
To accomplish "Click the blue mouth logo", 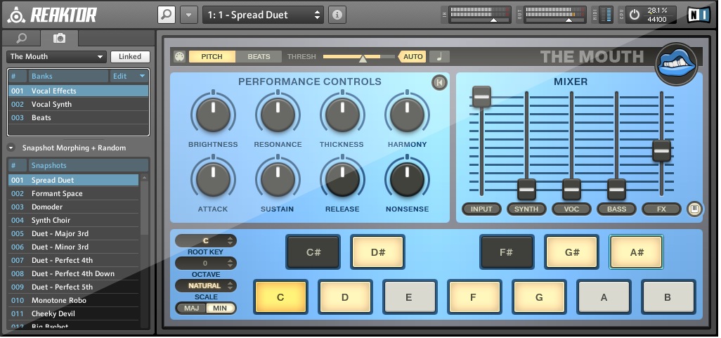I will point(676,65).
